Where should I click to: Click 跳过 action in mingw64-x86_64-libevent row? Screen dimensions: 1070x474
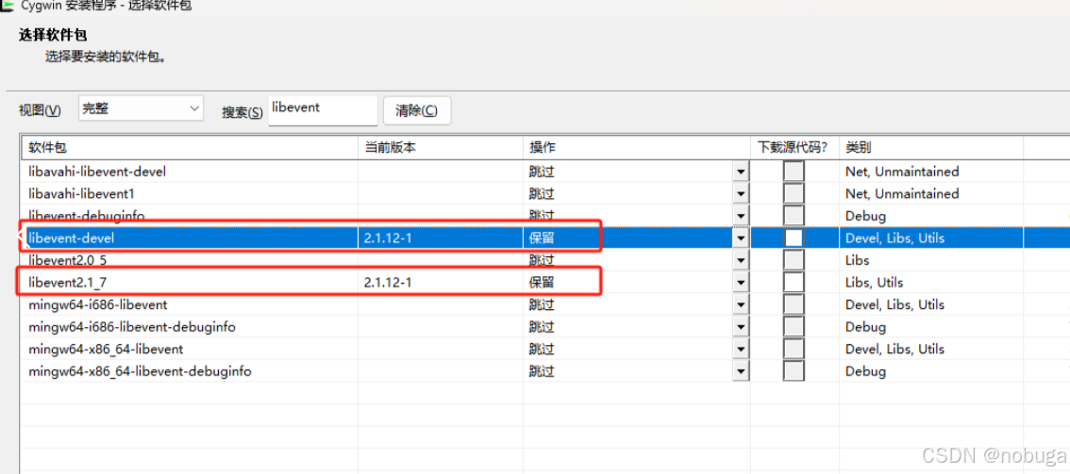coord(542,350)
